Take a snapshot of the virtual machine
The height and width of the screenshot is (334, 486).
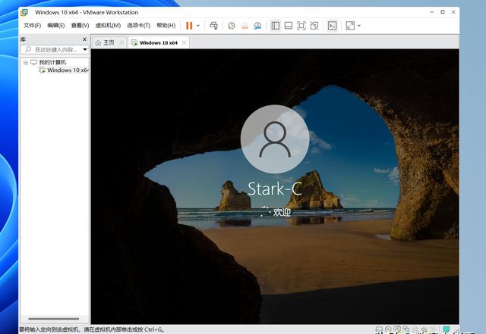(x=232, y=26)
